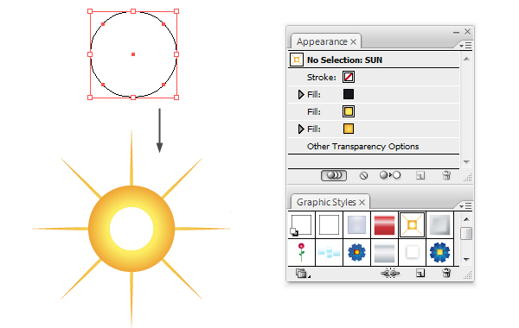Select the Default Graphic Style thumbnail
The height and width of the screenshot is (328, 519).
[x=301, y=225]
